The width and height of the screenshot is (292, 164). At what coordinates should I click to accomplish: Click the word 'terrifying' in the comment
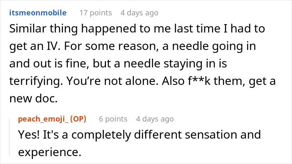click(x=36, y=81)
